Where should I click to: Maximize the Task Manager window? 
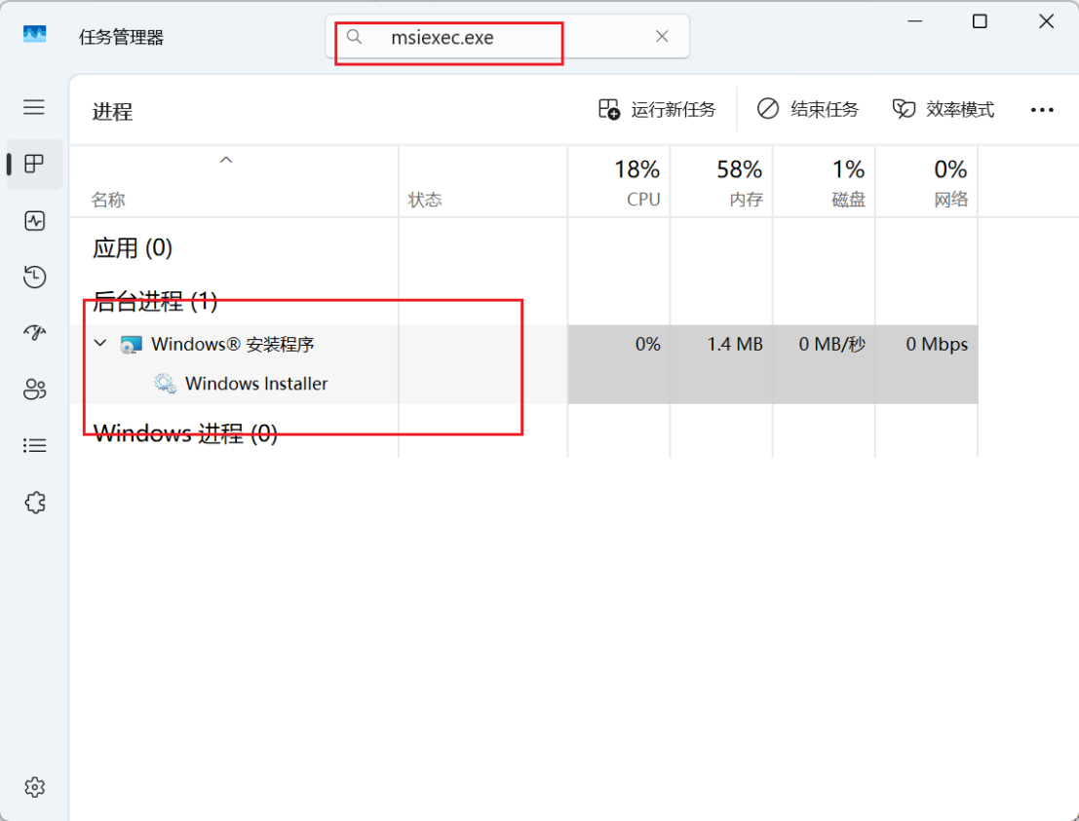pyautogui.click(x=980, y=21)
